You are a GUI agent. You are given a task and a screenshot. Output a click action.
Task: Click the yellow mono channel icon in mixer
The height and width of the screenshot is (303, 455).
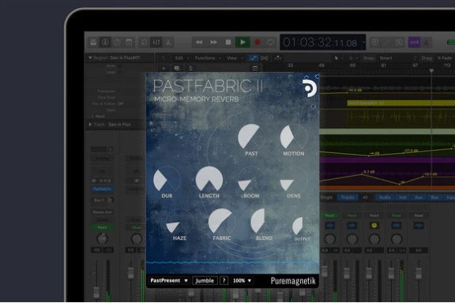[374, 226]
